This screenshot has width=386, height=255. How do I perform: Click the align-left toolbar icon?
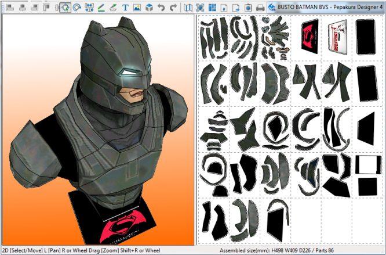pos(10,8)
